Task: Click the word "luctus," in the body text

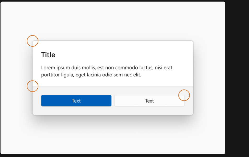Action: coord(146,68)
